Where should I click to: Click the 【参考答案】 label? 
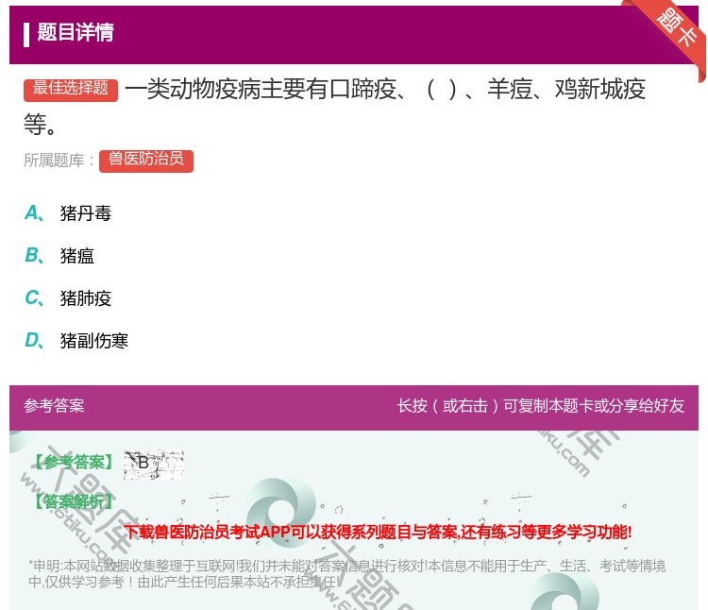(73, 462)
